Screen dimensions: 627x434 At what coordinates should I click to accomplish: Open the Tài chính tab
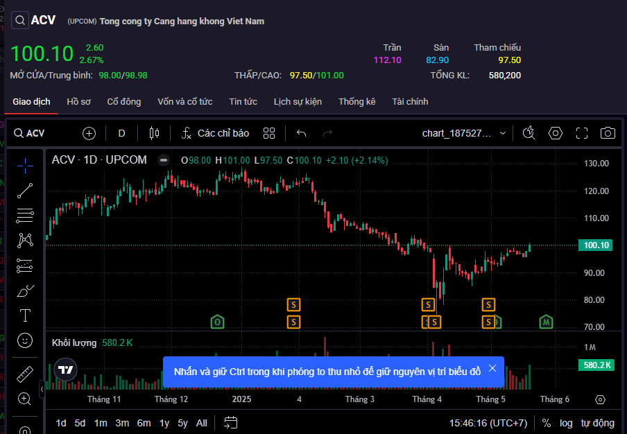pos(410,101)
